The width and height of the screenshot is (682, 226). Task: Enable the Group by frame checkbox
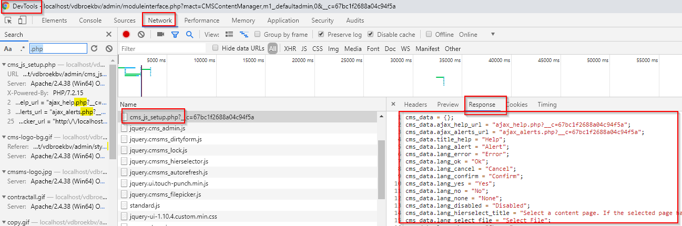coord(258,35)
